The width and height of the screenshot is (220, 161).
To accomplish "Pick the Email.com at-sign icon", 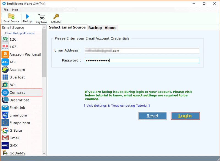I will point(5,115).
